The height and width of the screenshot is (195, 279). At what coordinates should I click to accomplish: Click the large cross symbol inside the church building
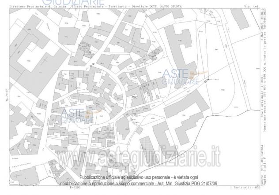pyautogui.click(x=44, y=61)
